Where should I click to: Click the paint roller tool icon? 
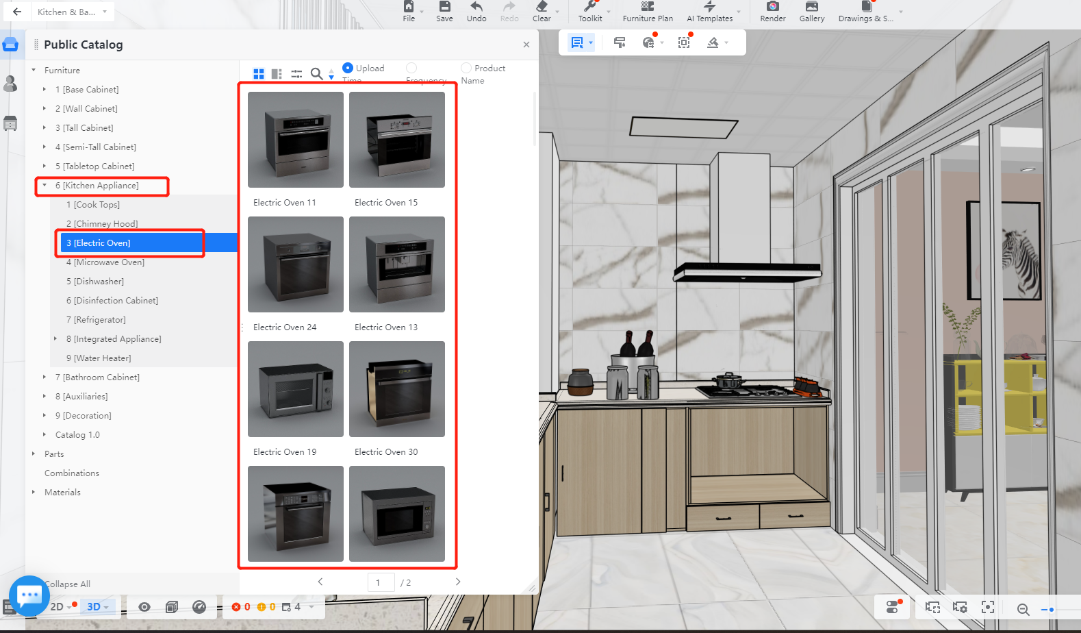[x=620, y=42]
